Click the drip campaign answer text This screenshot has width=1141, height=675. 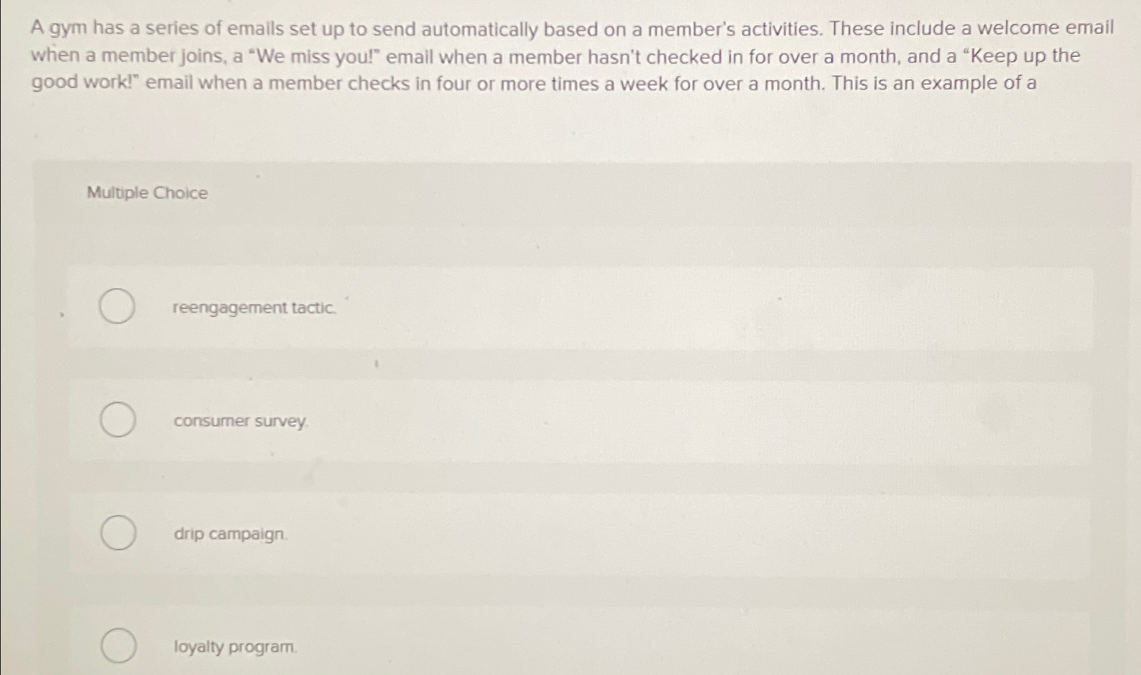pos(229,535)
